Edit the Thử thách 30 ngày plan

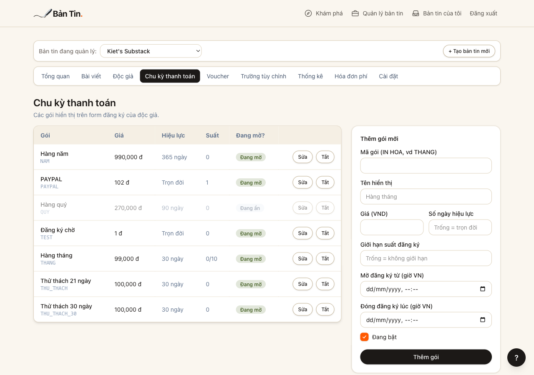[302, 310]
